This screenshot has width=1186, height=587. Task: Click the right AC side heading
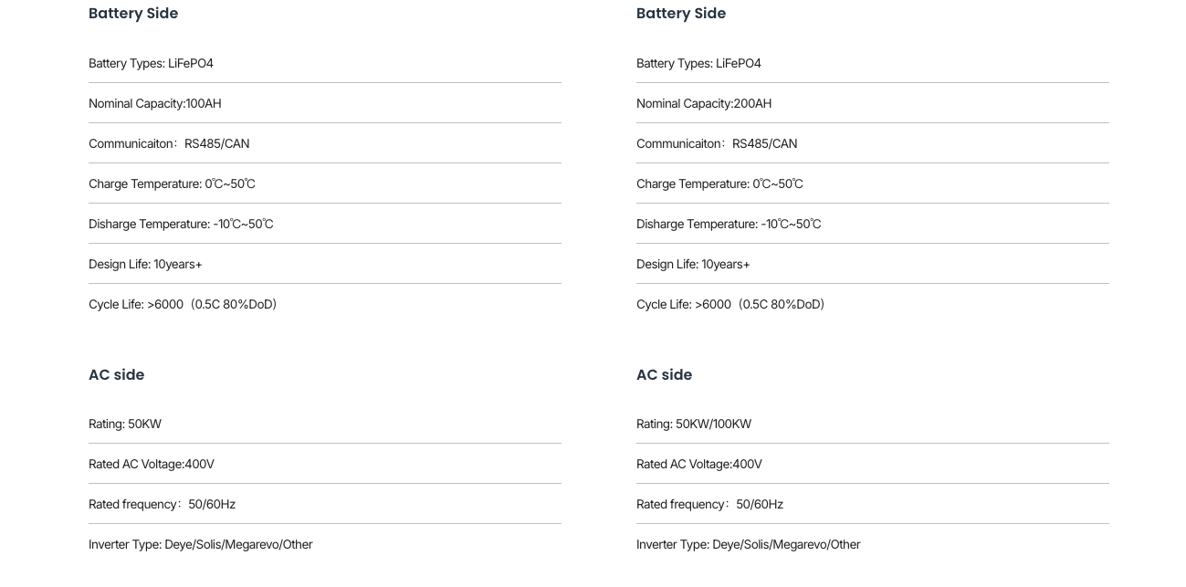coord(665,374)
